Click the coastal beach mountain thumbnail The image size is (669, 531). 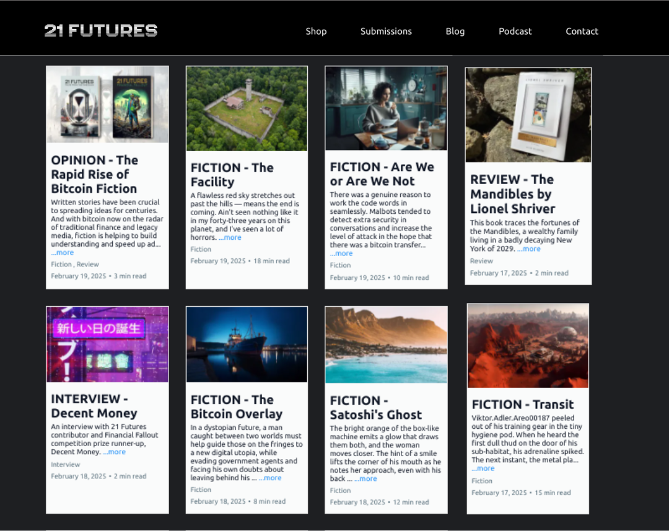[386, 344]
